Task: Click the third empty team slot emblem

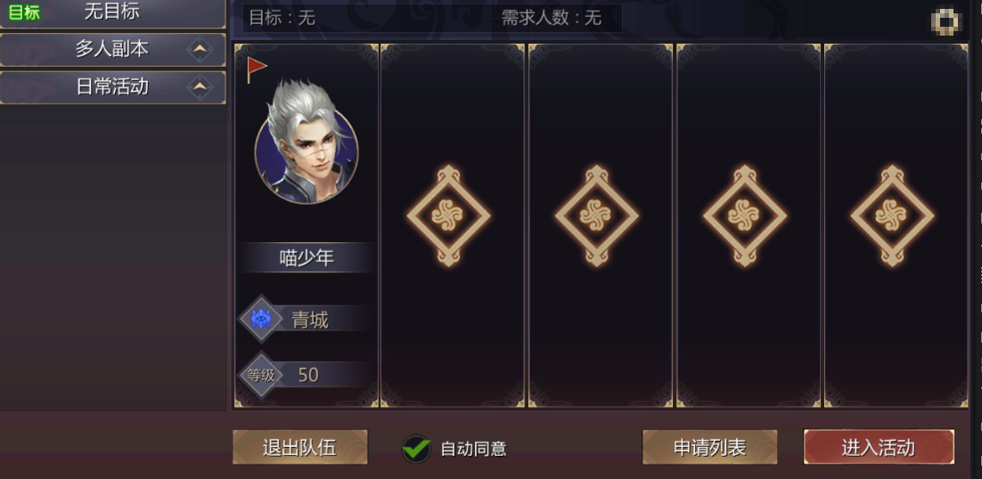Action: [744, 215]
